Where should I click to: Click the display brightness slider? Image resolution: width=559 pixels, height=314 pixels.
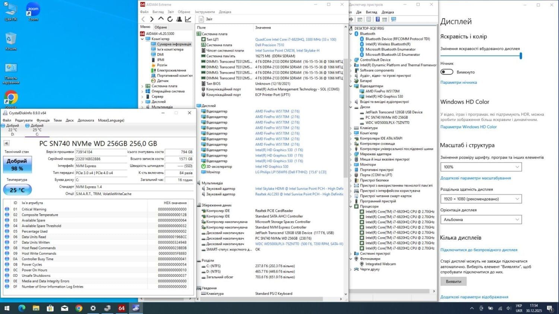[481, 56]
